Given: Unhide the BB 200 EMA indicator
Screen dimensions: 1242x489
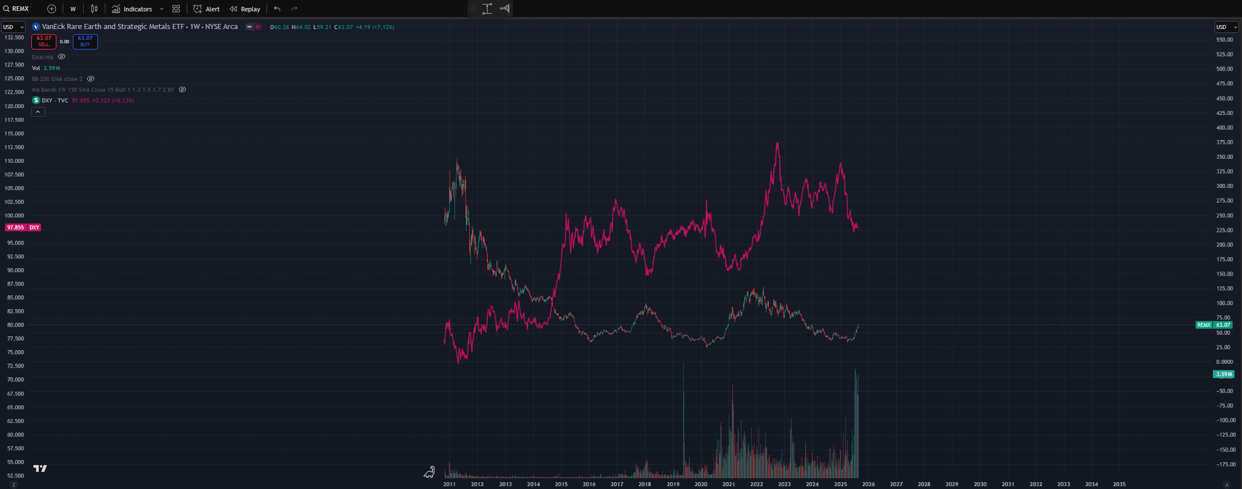Looking at the screenshot, I should 91,79.
